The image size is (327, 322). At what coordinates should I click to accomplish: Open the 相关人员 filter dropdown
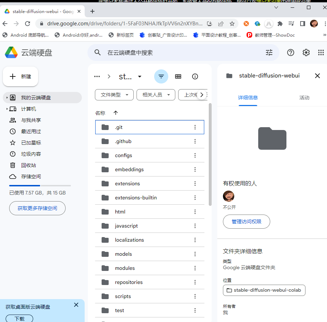[156, 95]
